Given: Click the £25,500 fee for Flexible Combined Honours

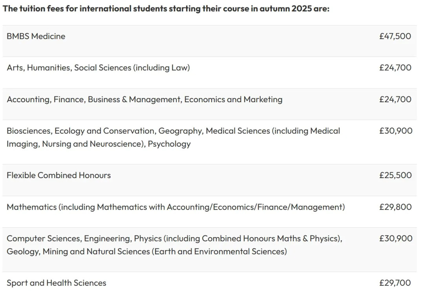Looking at the screenshot, I should (x=395, y=175).
